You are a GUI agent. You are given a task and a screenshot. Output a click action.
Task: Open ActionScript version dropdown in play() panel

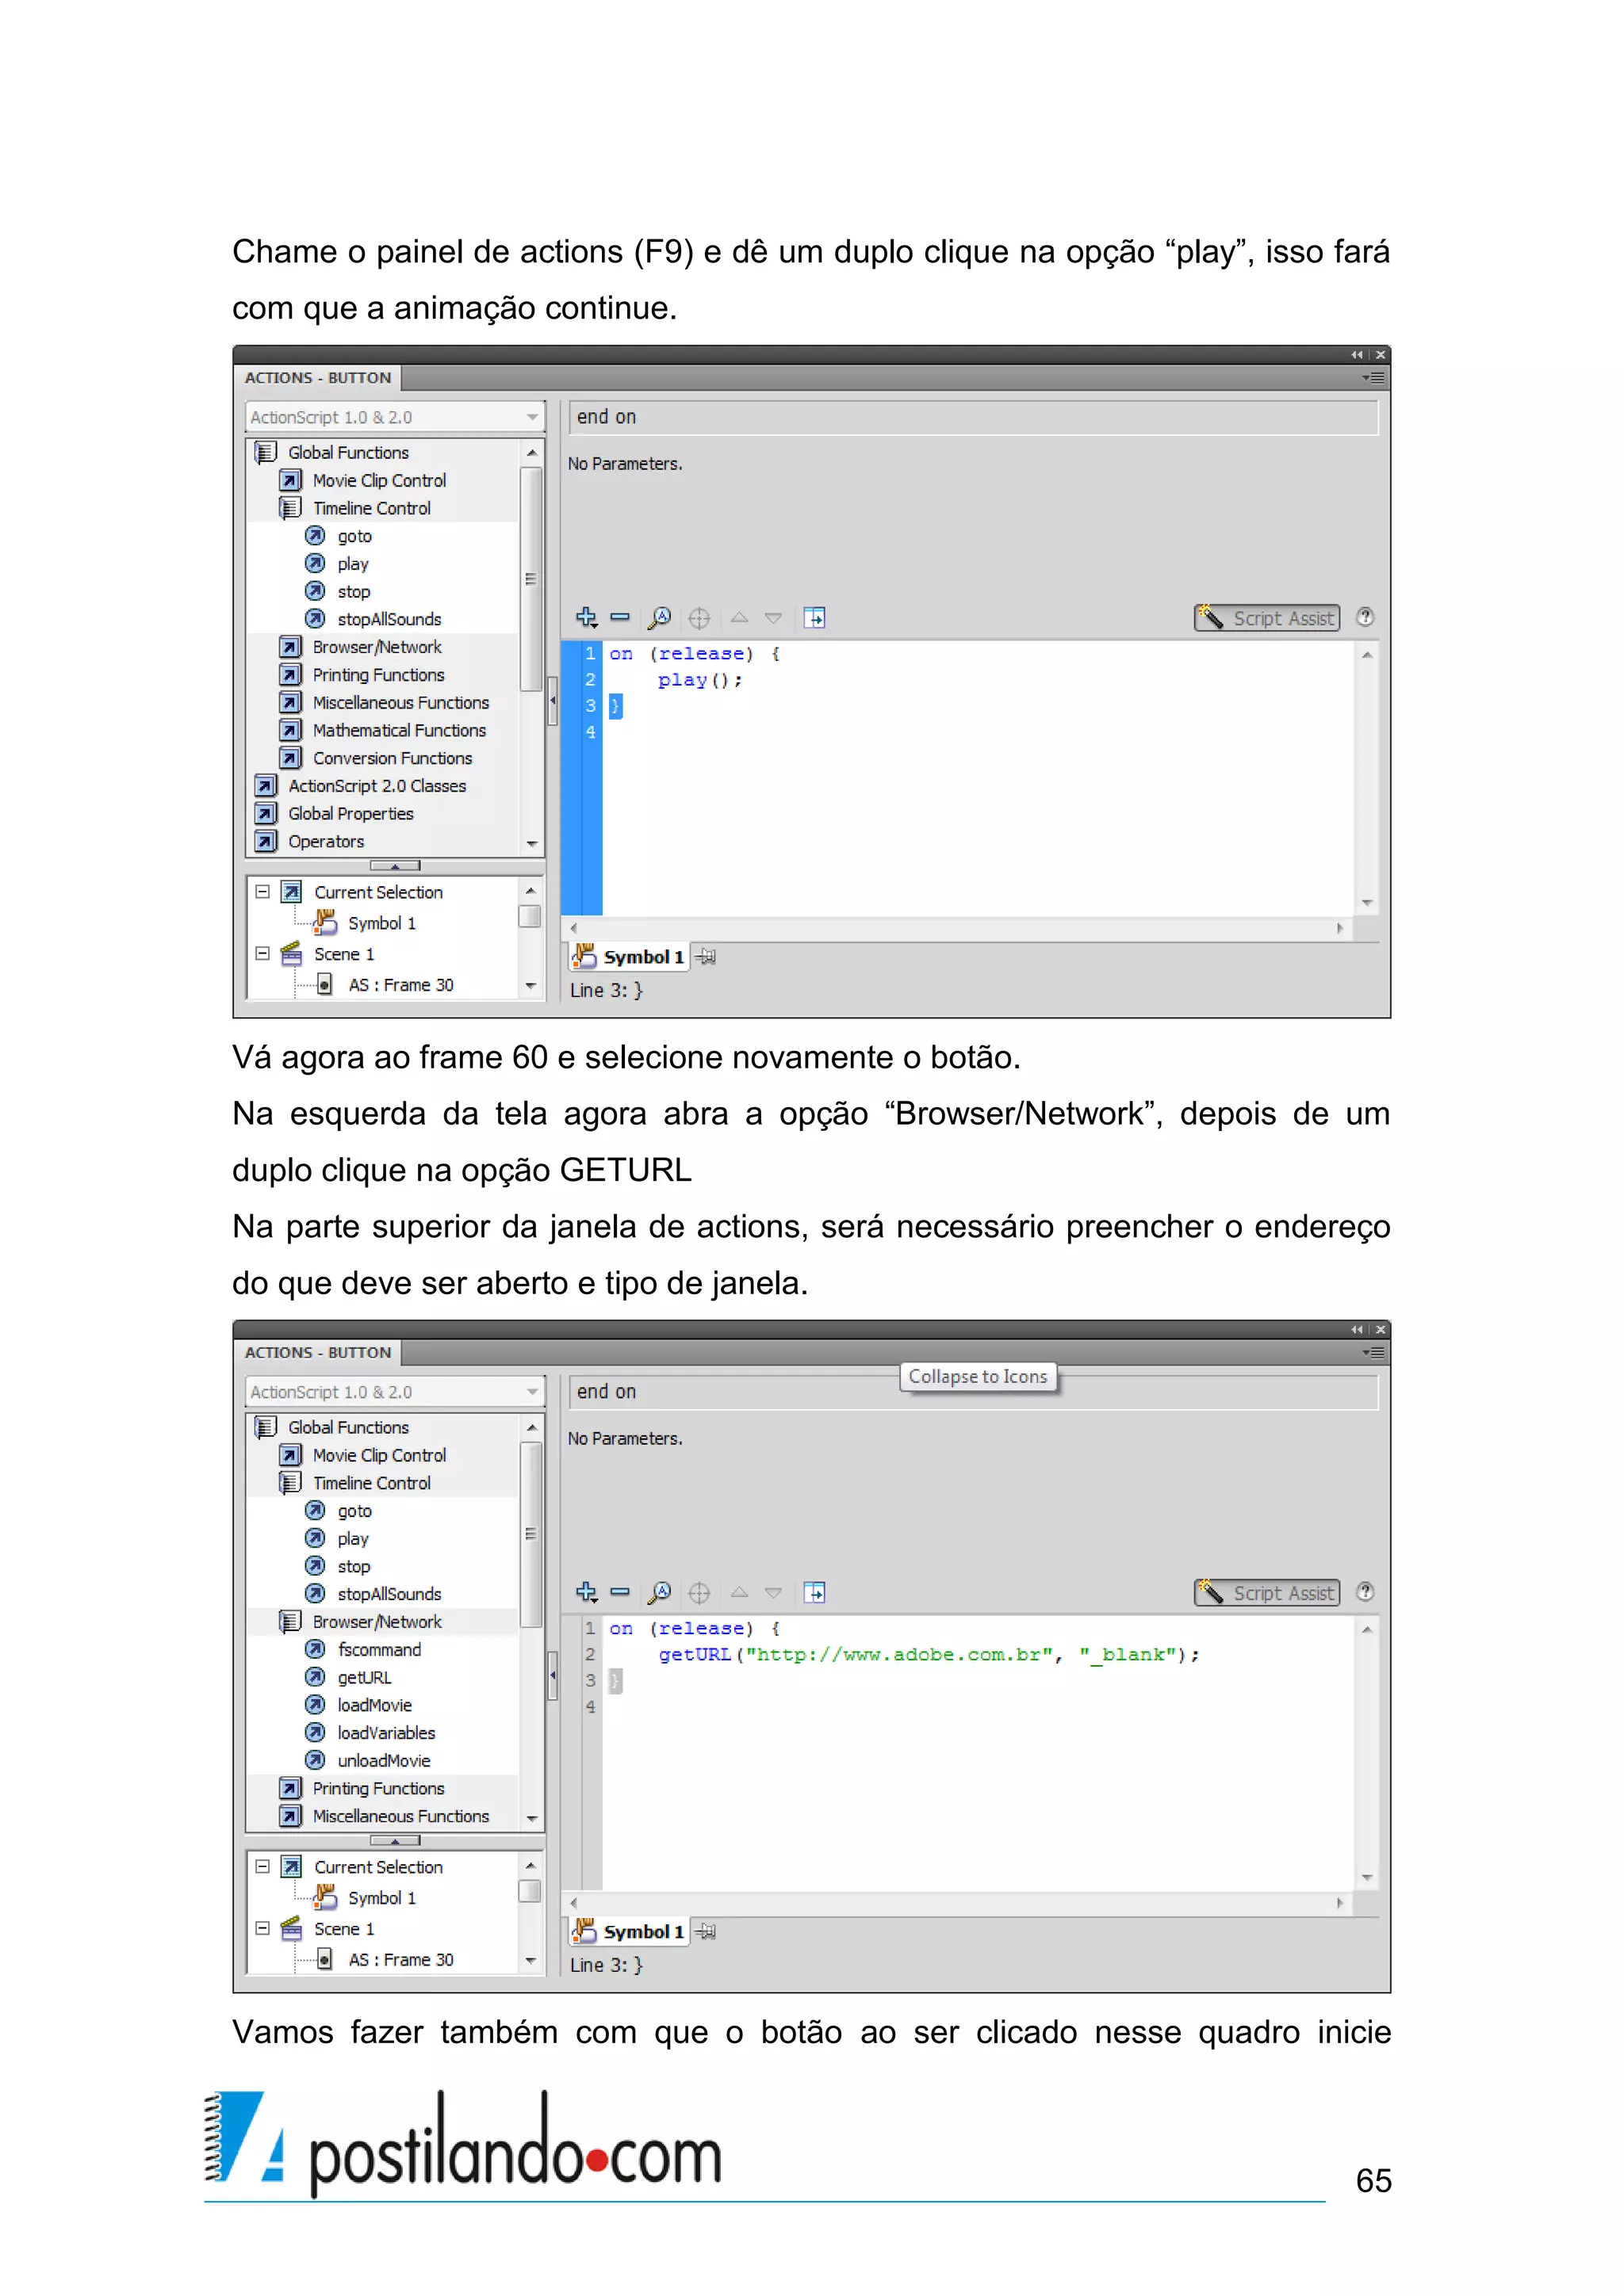(395, 417)
